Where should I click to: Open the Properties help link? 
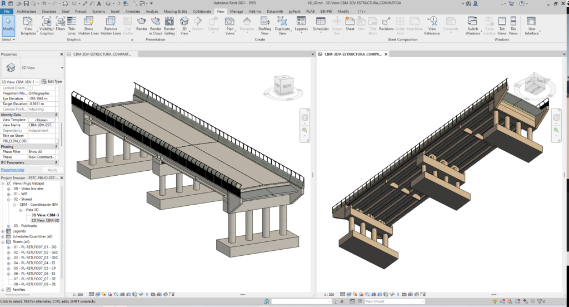point(12,170)
